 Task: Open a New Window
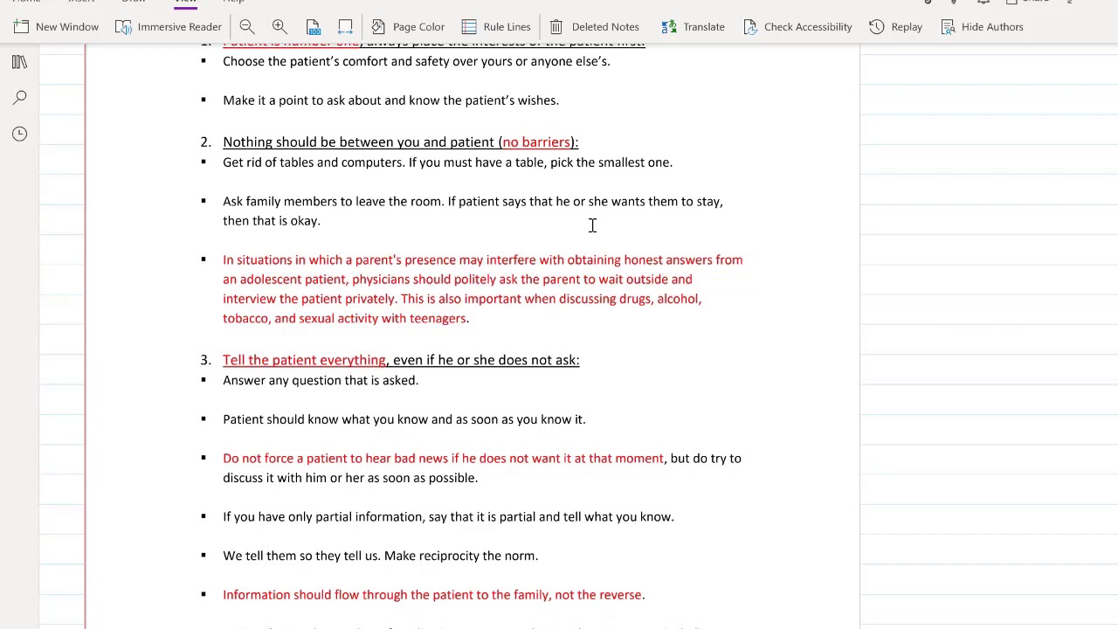[x=56, y=26]
